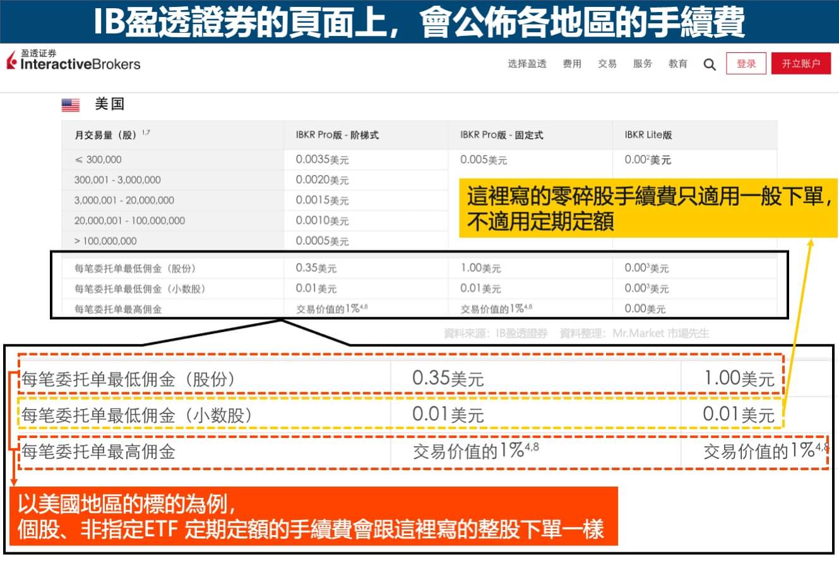Click the 0.0020美元 tiered rate cell
The image size is (839, 561).
[x=322, y=180]
